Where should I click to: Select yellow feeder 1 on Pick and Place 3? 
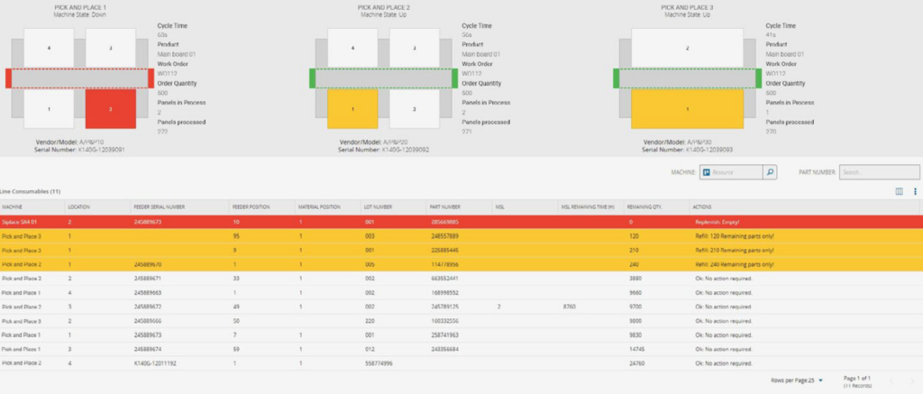click(687, 109)
